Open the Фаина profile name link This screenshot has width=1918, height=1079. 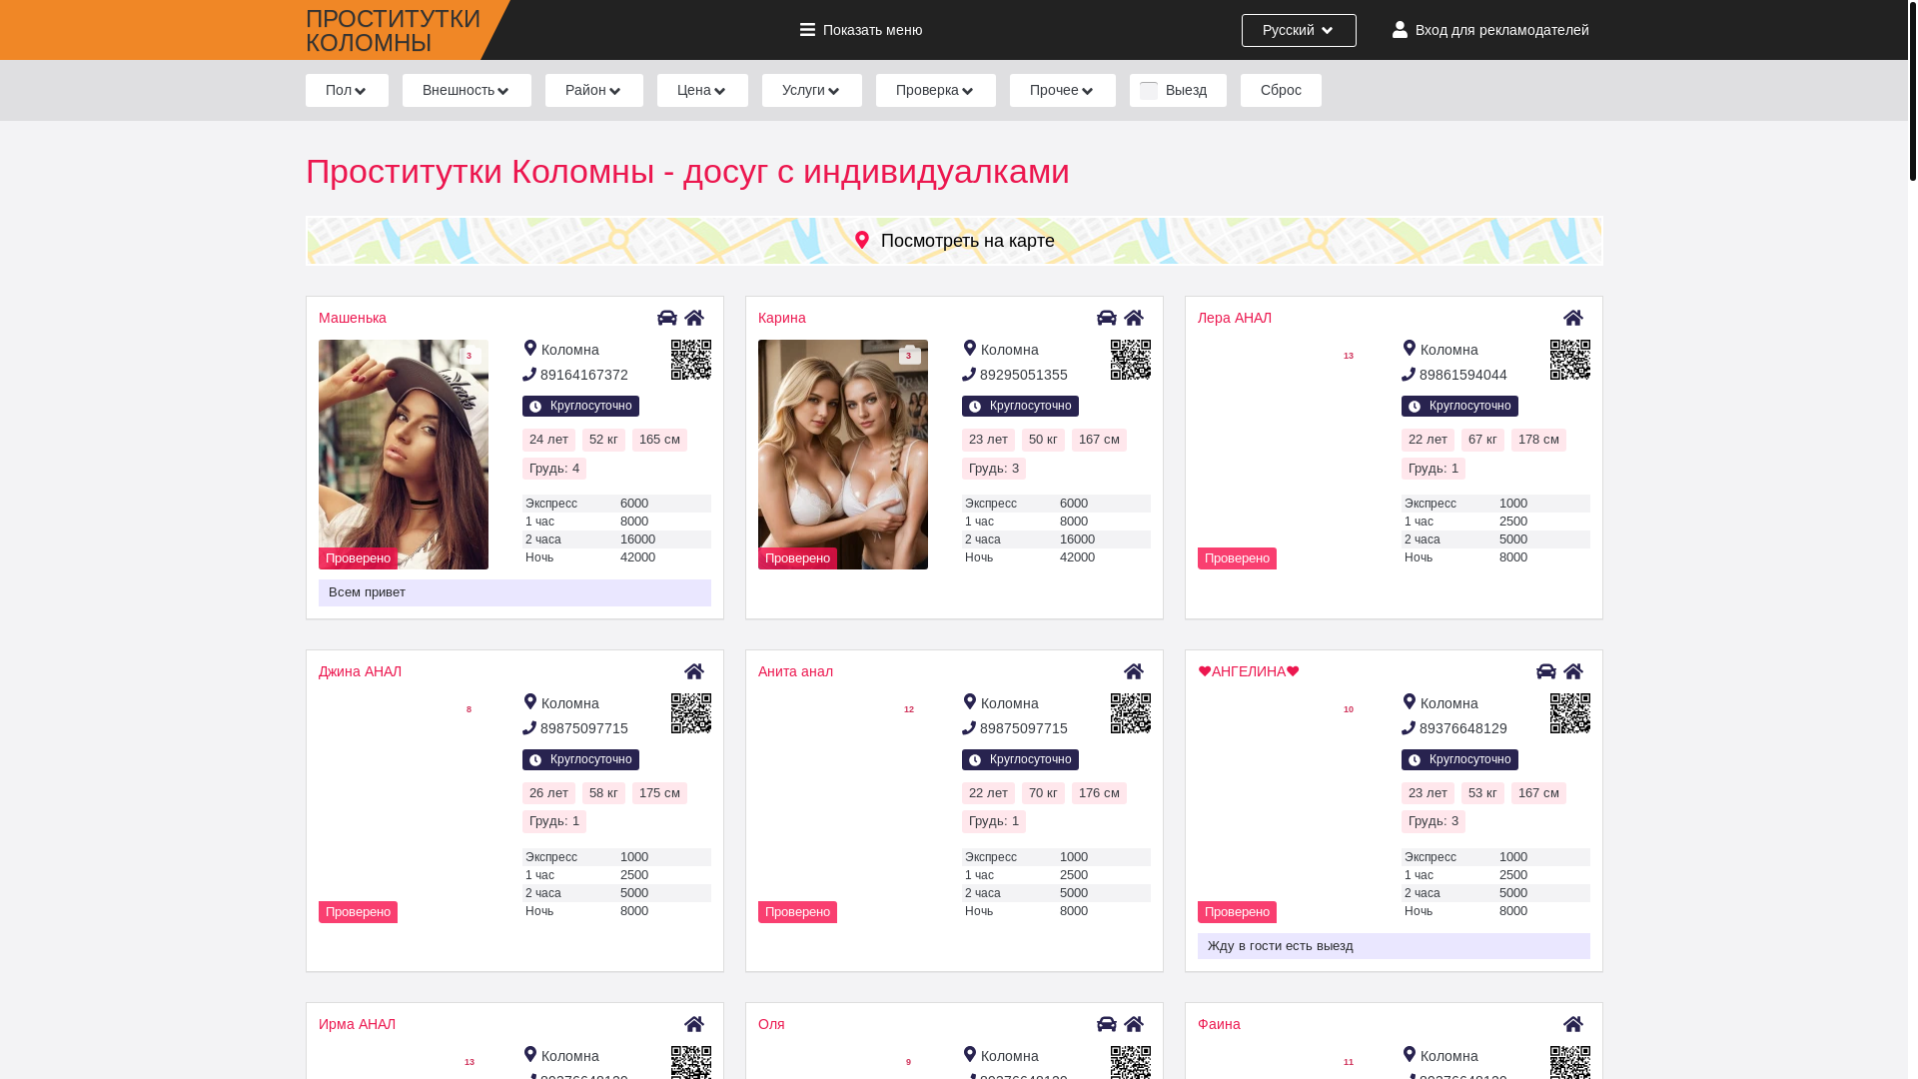[1219, 1024]
